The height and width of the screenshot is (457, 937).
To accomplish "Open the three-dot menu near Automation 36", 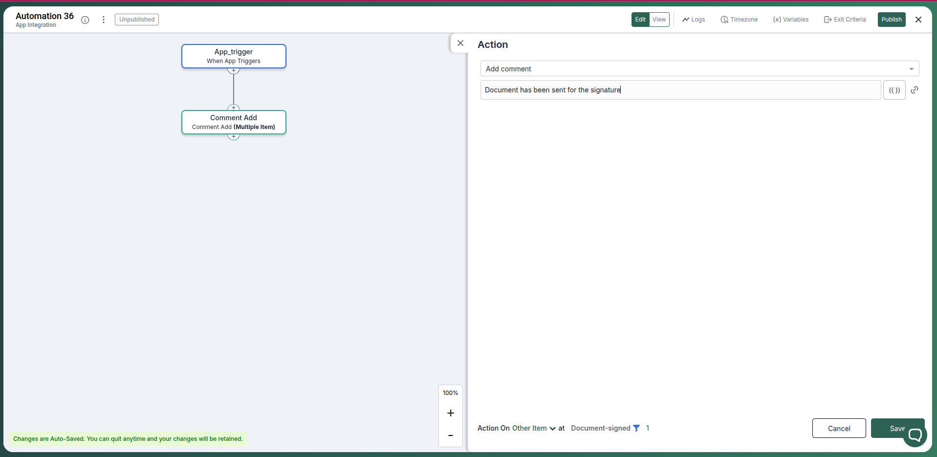I will (x=103, y=20).
